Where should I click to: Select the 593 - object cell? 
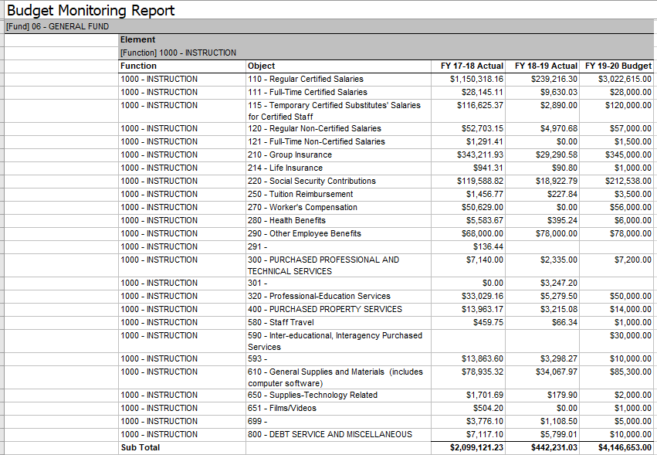click(x=339, y=359)
